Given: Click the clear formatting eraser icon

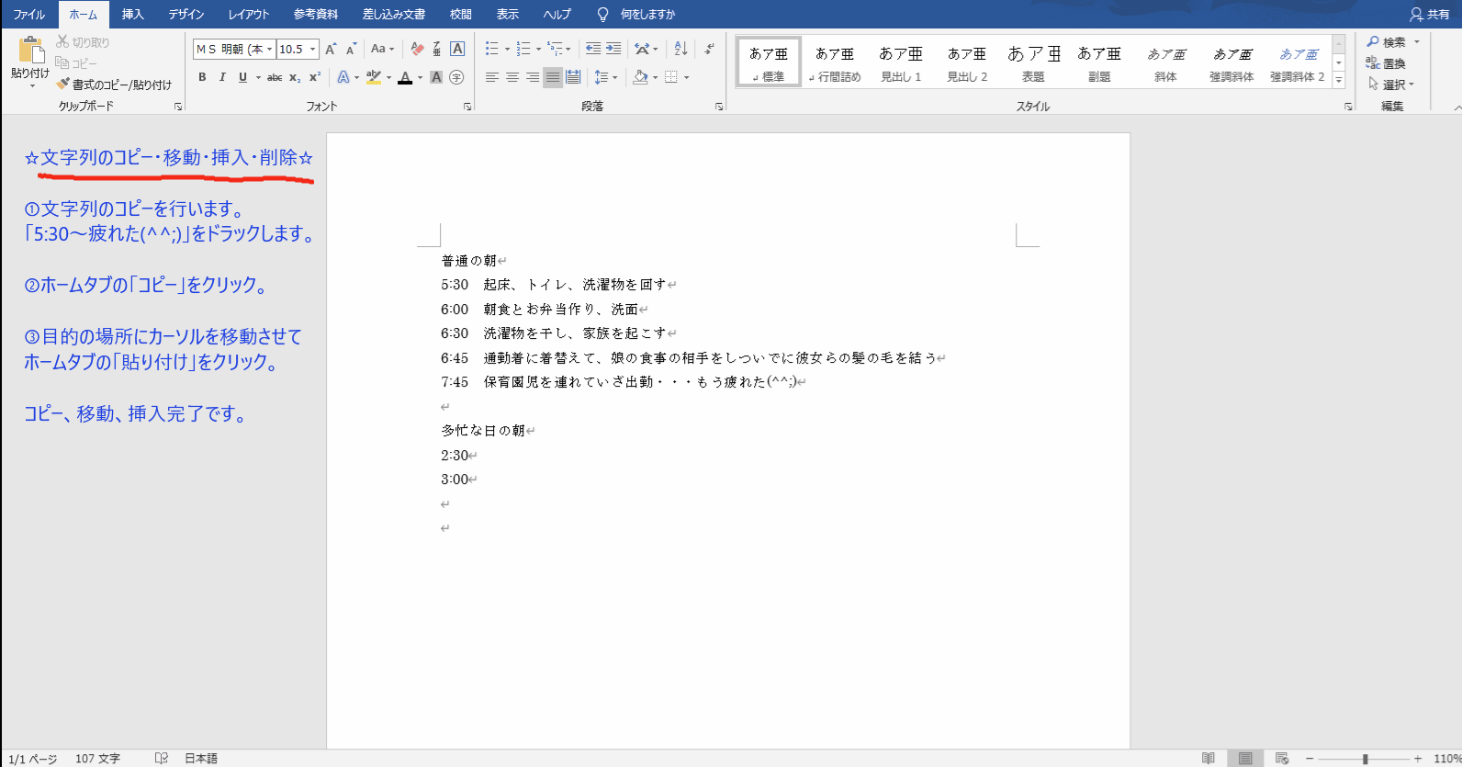Looking at the screenshot, I should (417, 49).
